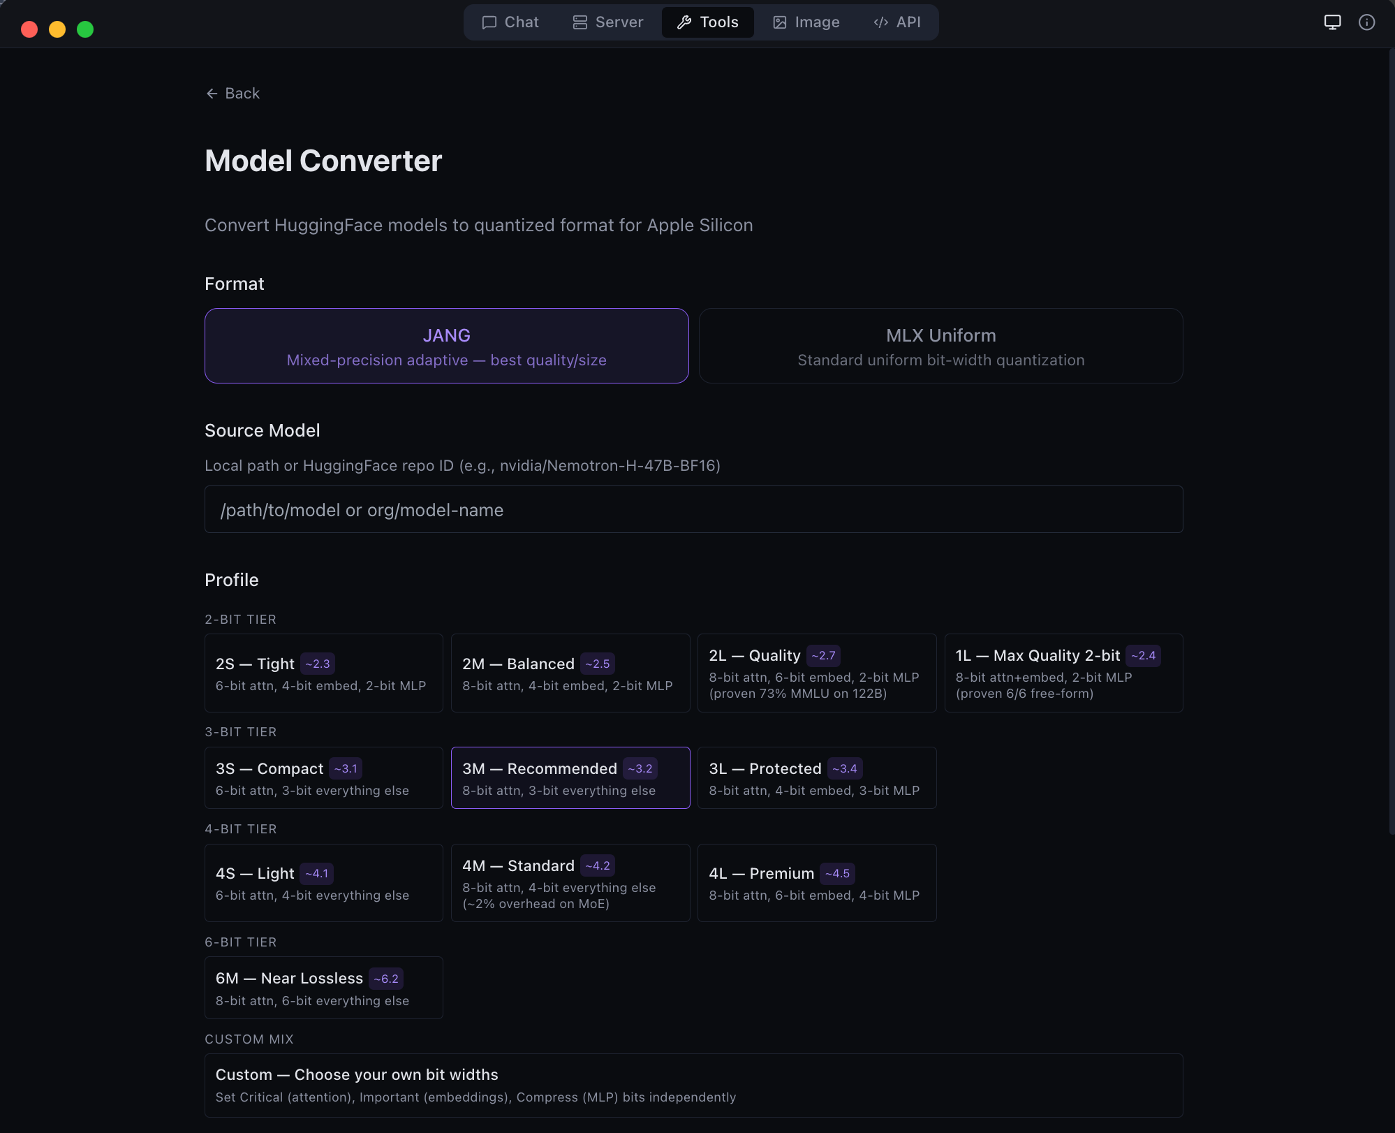Select the JANG mixed-precision format
The width and height of the screenshot is (1395, 1133).
(x=447, y=346)
